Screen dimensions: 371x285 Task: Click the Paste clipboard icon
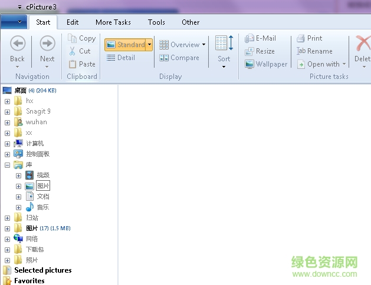[73, 64]
